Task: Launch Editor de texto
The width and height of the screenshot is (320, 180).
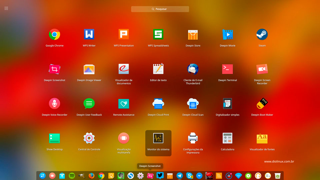Action: [158, 69]
